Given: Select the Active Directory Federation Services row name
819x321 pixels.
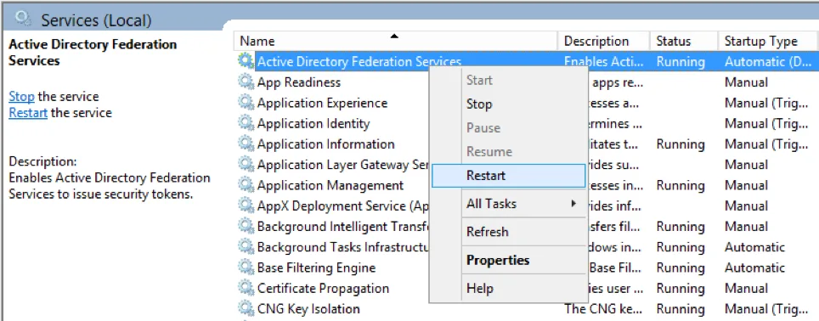Looking at the screenshot, I should [359, 62].
